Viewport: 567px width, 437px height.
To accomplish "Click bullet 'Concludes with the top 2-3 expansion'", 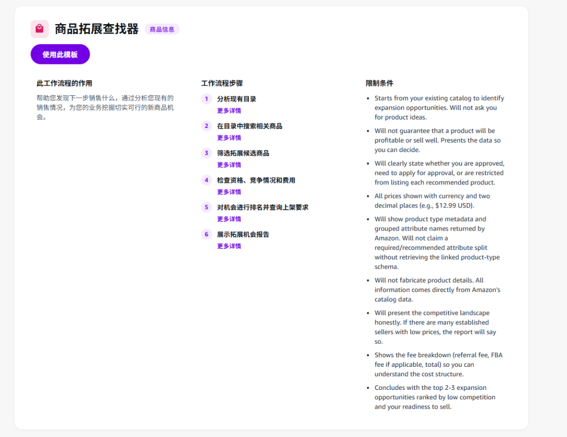I will [435, 397].
